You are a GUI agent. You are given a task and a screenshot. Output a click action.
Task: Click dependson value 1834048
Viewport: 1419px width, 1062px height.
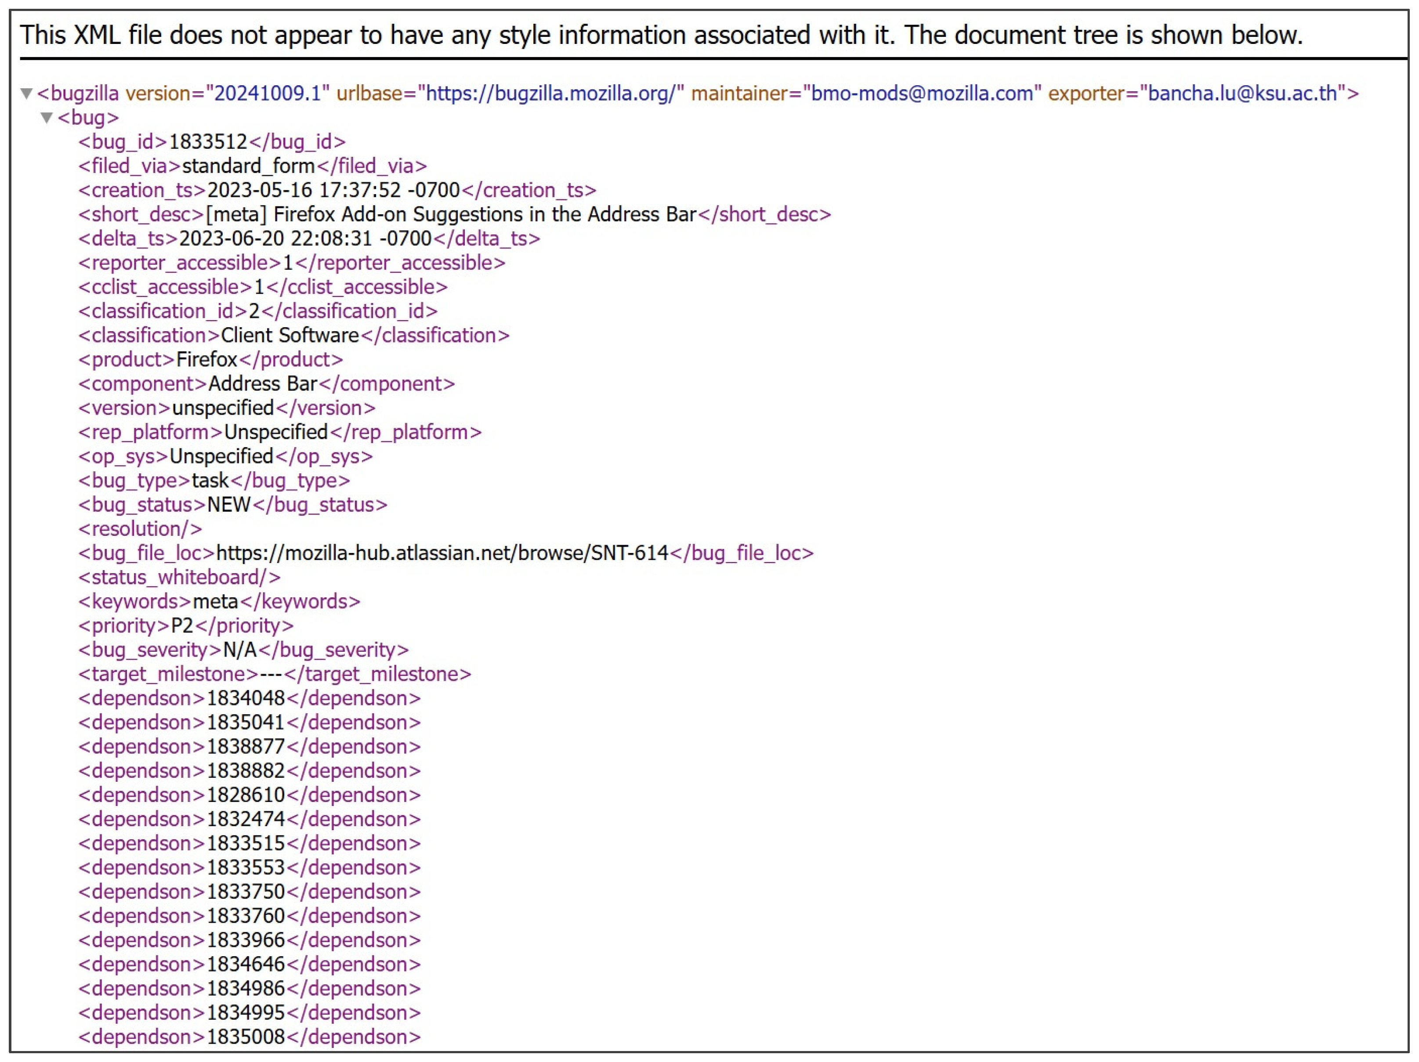[x=246, y=698]
